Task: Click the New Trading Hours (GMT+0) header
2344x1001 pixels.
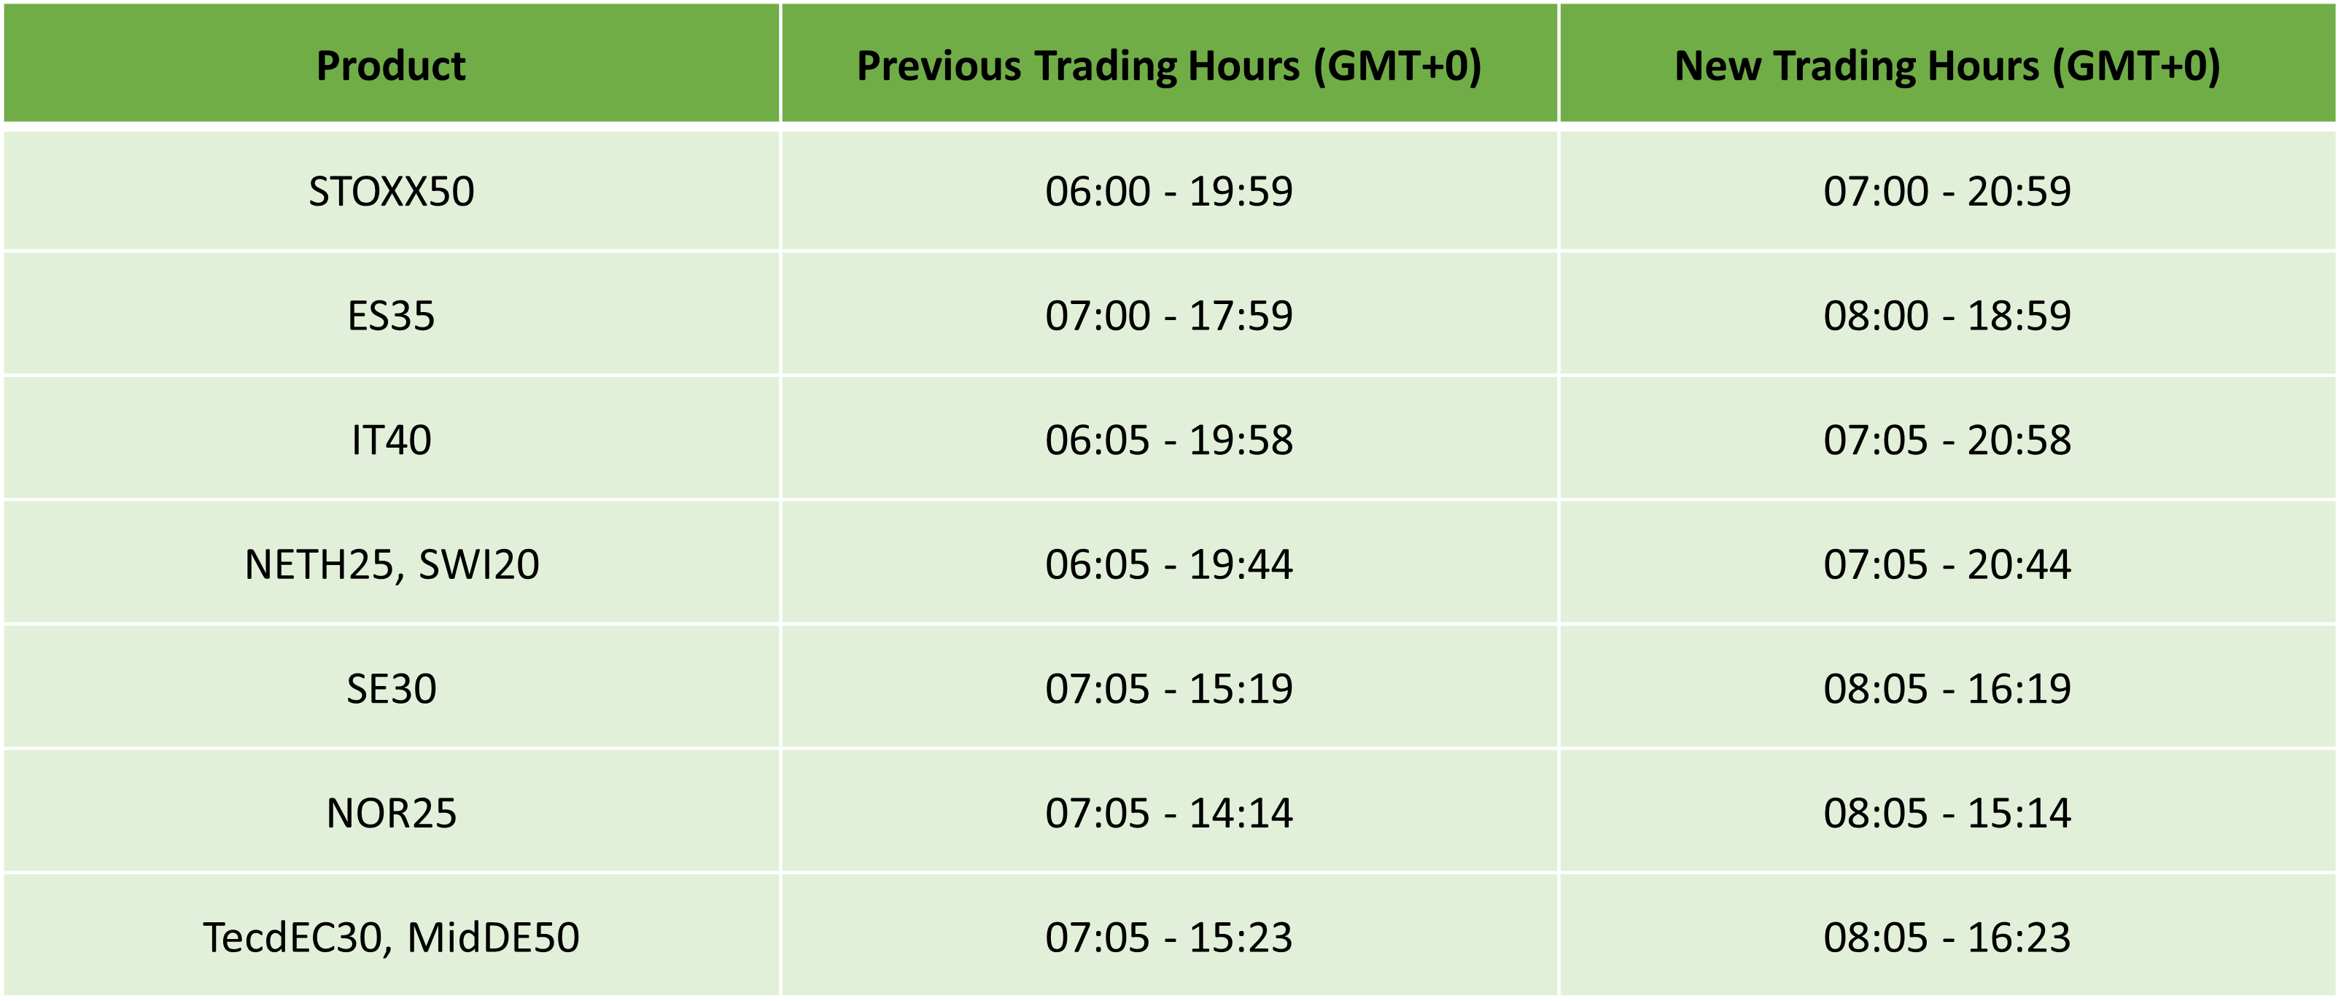Action: [x=1947, y=63]
